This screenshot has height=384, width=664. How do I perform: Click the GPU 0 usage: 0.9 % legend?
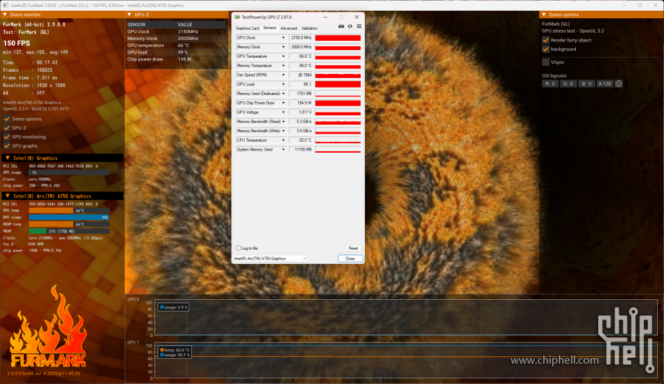(173, 307)
